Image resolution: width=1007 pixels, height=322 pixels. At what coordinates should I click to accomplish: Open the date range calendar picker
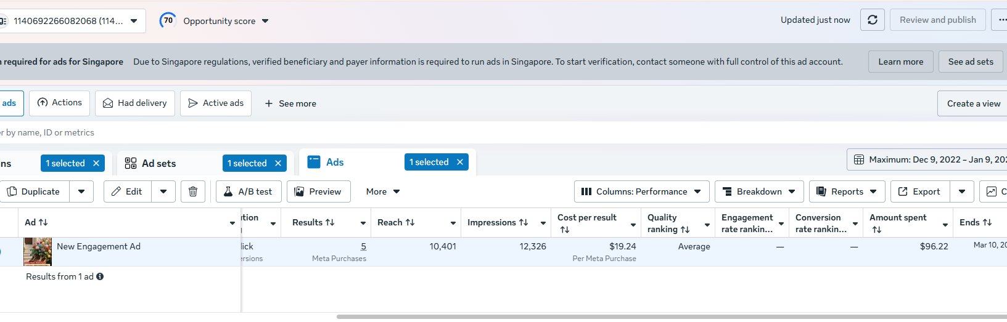point(927,159)
